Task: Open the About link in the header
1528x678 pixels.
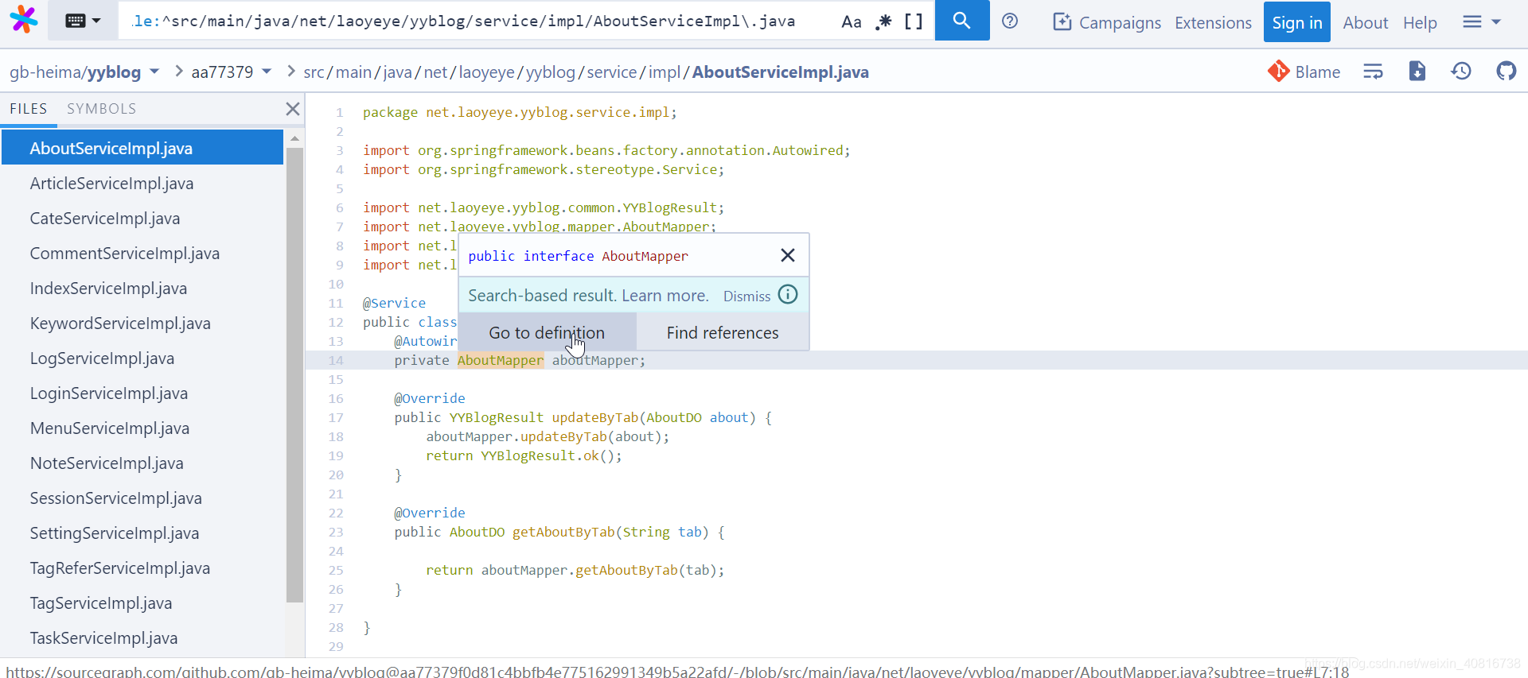Action: click(x=1365, y=22)
